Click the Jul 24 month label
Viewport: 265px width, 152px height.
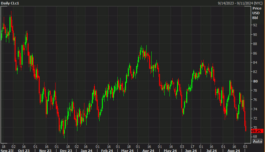click(211, 150)
